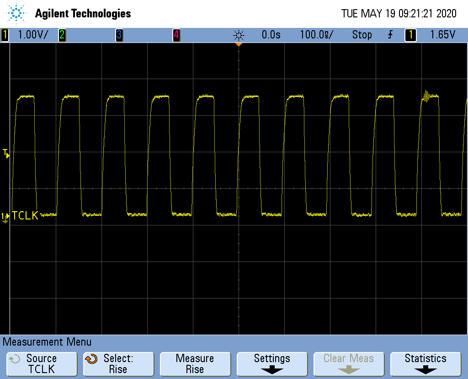Click the 1.00V/ channel 1 vertical scale

tap(32, 35)
